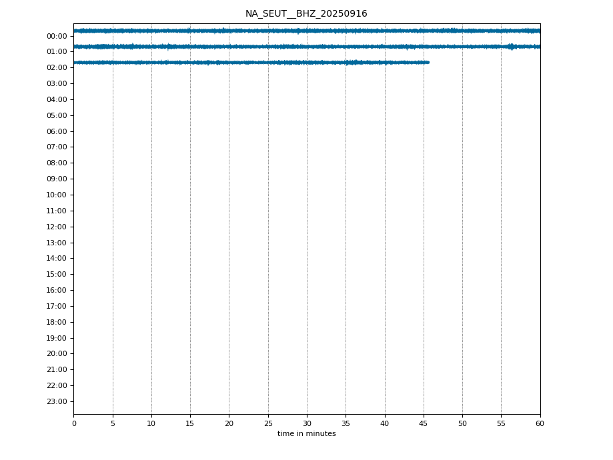Click the 04:00 hour label
Viewport: 613px width, 460px height.
[57, 99]
